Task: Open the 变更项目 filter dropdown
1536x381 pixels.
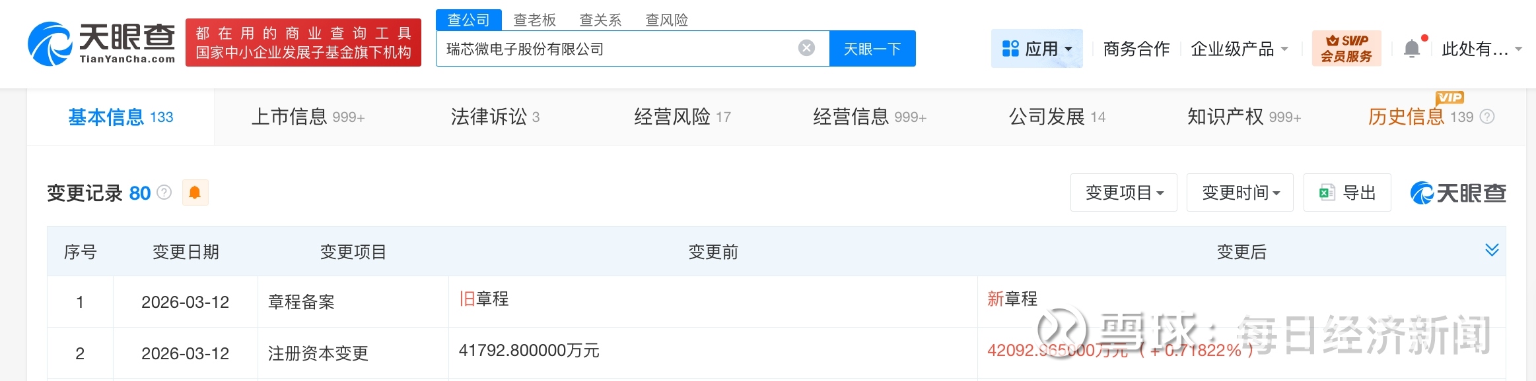Action: coord(1123,192)
